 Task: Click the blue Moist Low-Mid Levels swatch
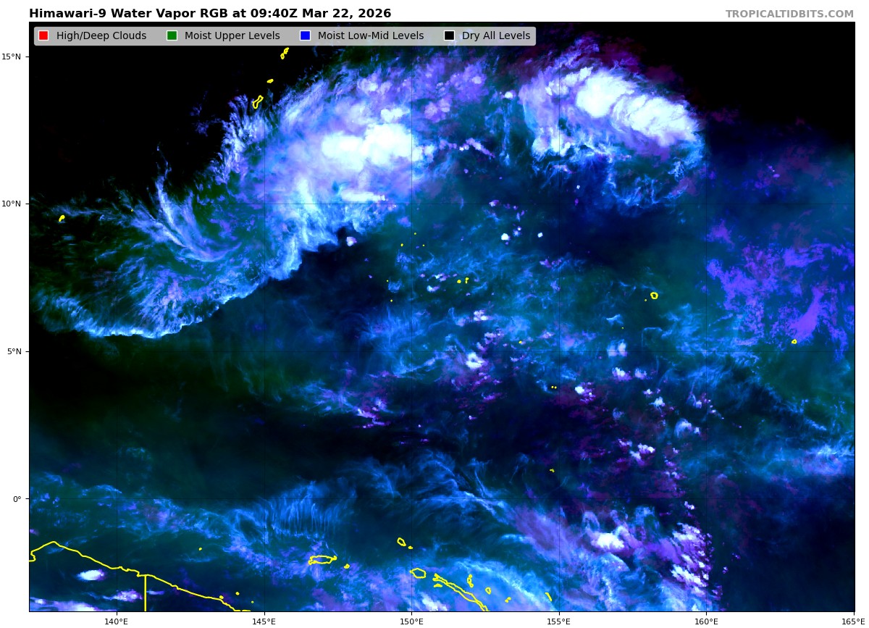point(305,36)
